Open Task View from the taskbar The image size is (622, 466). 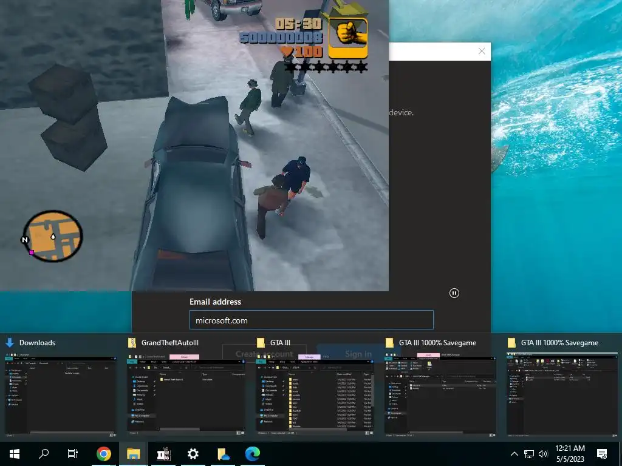[x=73, y=454]
